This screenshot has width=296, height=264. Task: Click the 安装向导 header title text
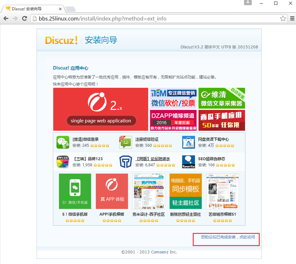pyautogui.click(x=101, y=40)
